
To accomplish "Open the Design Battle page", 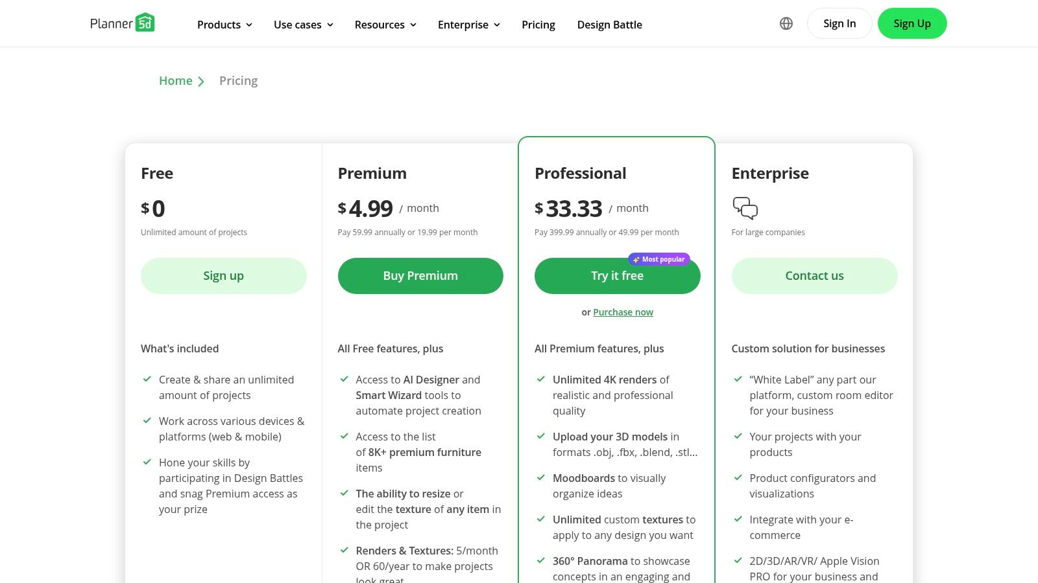I will coord(609,25).
